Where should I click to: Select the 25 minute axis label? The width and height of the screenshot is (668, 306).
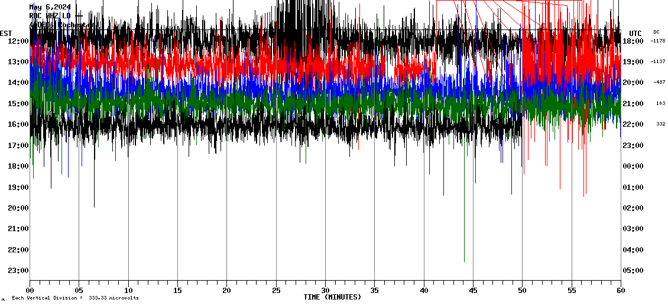pyautogui.click(x=276, y=290)
